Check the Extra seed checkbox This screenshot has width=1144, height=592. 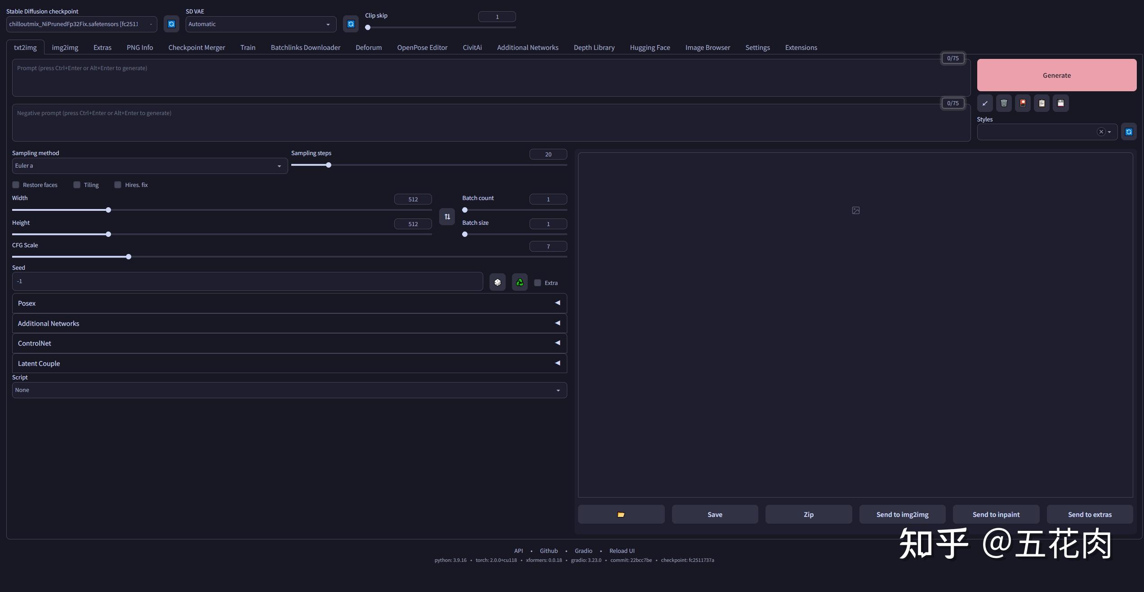coord(538,283)
